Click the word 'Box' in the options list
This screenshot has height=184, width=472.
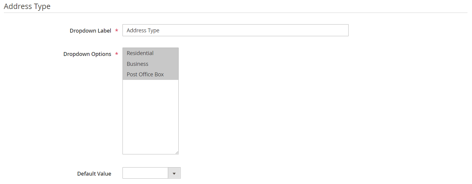(x=159, y=74)
